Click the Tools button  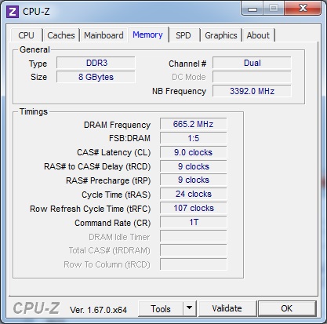161,309
